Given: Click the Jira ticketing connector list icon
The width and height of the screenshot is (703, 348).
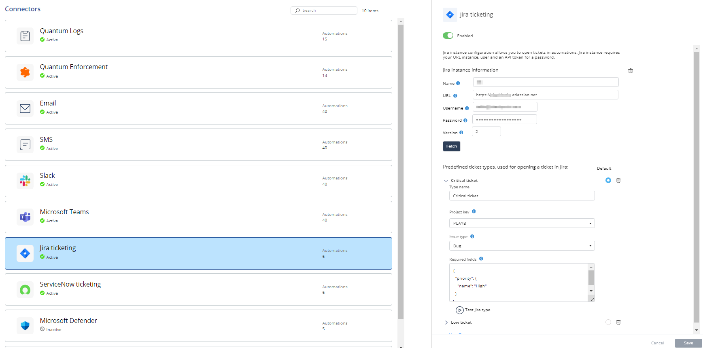Looking at the screenshot, I should [x=25, y=253].
